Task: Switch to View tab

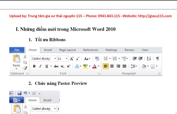Action: click(145, 50)
